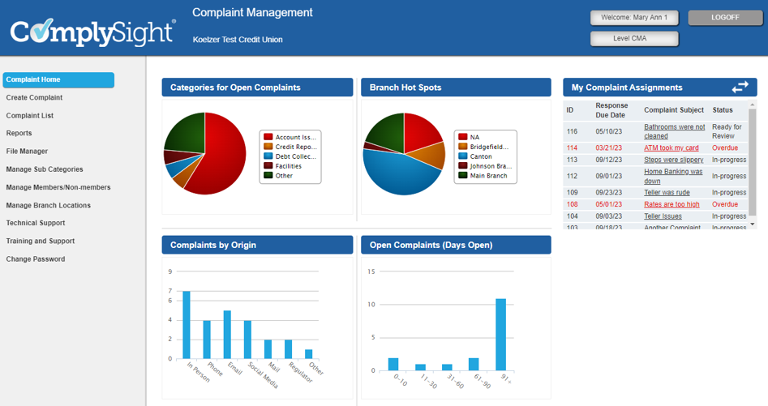
Task: Select File Manager in sidebar
Action: (28, 152)
